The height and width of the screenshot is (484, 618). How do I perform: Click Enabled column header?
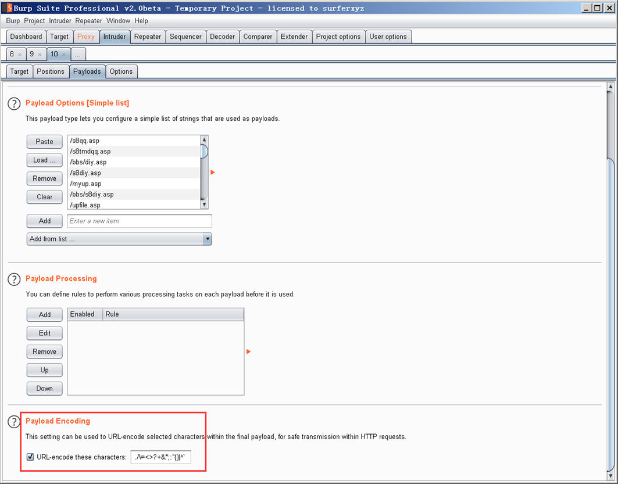85,314
